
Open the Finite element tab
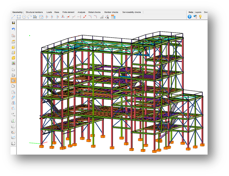[69, 12]
